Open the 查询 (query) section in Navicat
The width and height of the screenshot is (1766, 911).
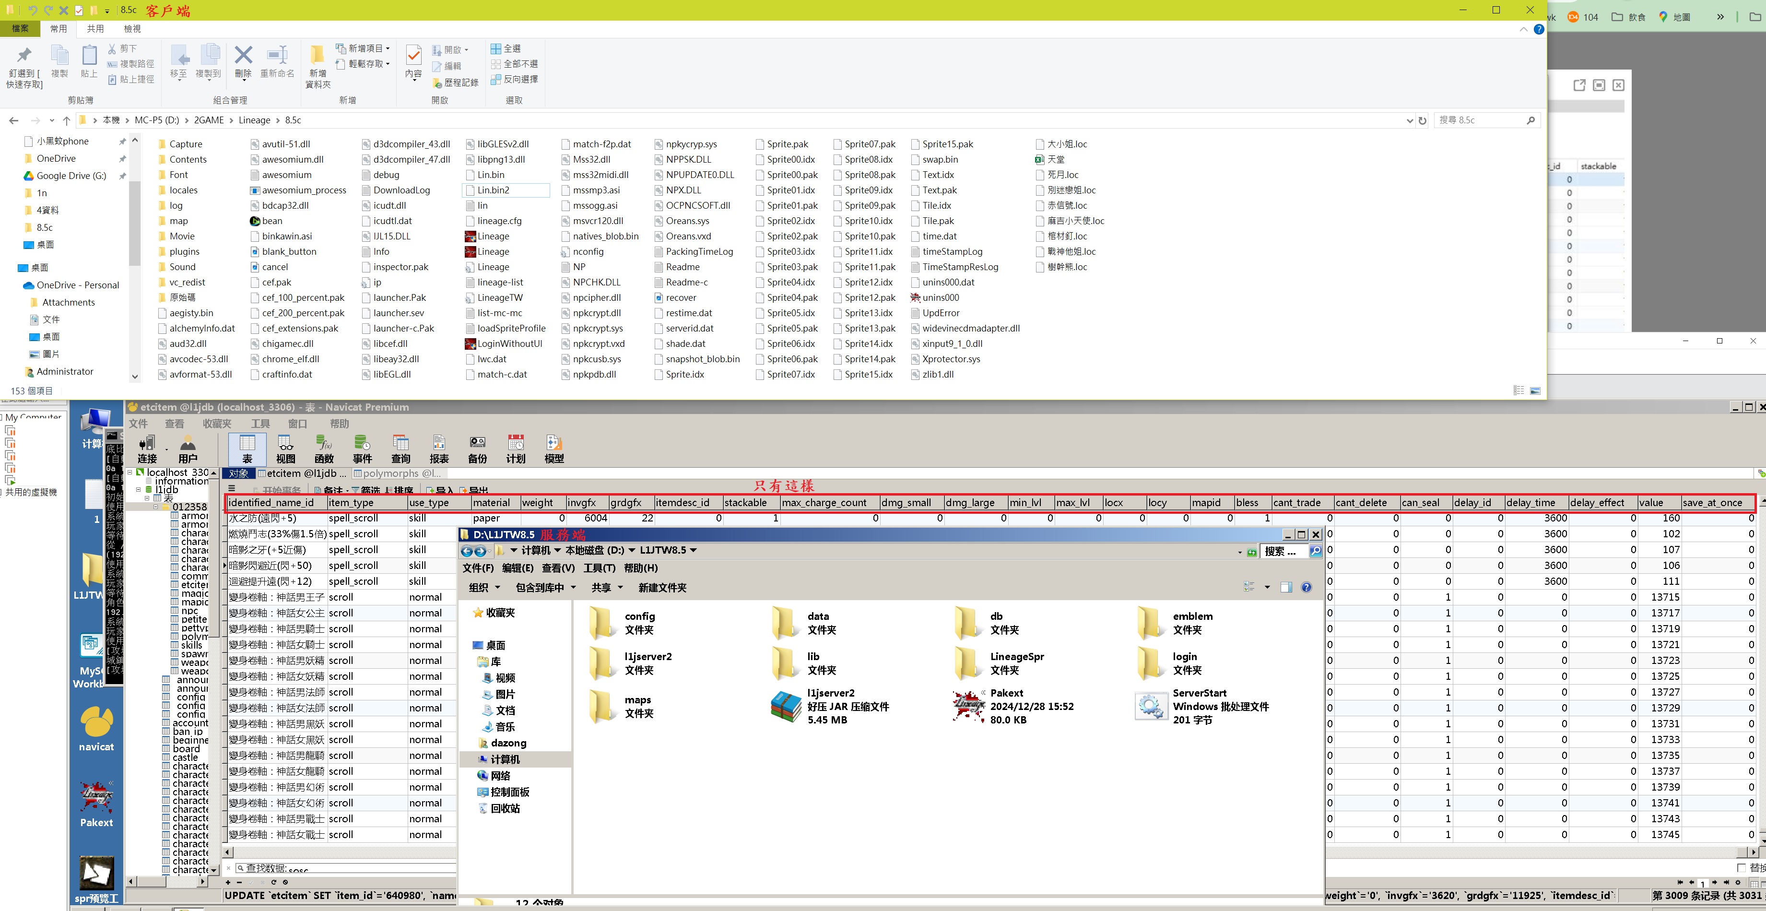[x=400, y=450]
